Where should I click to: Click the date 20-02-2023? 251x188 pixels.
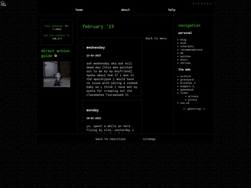pos(93,118)
